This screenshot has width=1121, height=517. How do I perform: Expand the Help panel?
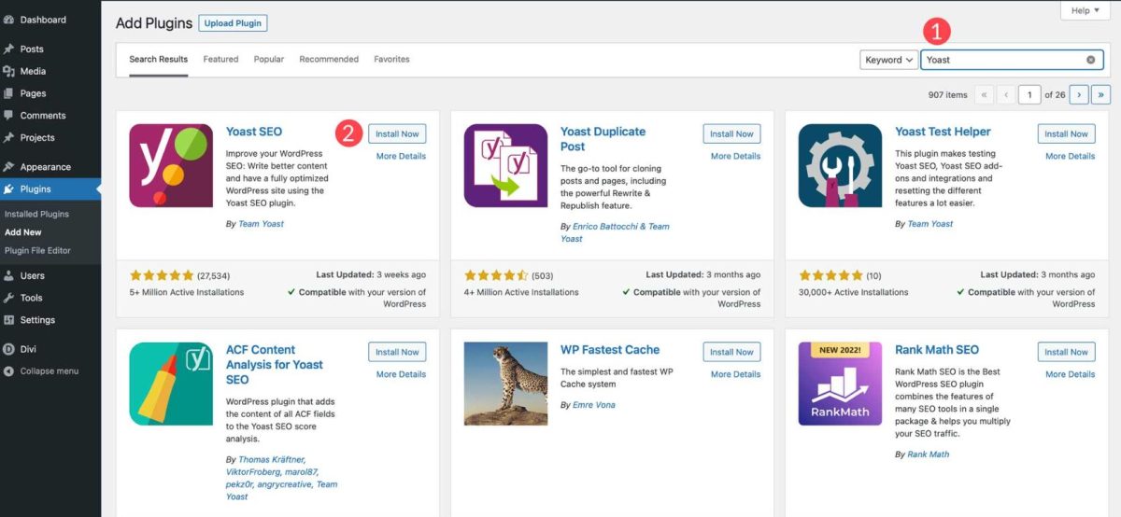click(x=1086, y=10)
